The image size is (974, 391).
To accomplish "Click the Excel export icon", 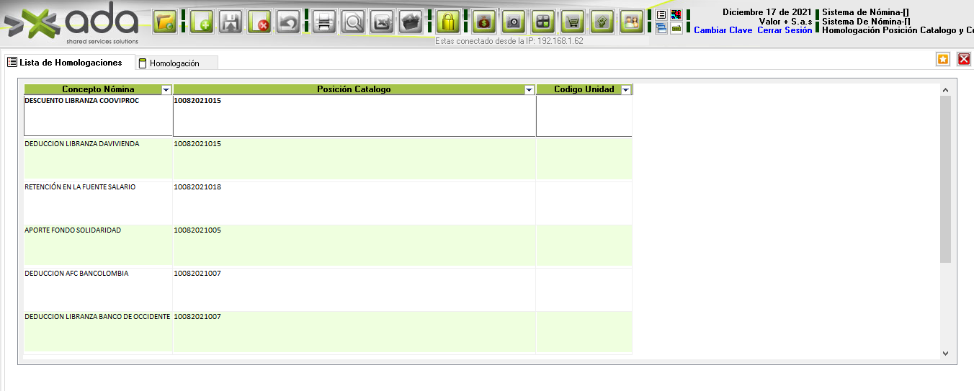I will [382, 22].
